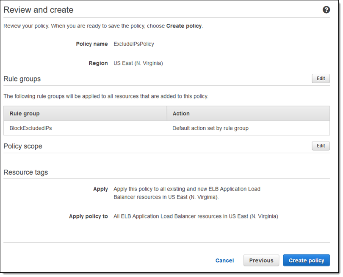This screenshot has height=277, width=343.
Task: Click the Rule group column header
Action: 25,114
